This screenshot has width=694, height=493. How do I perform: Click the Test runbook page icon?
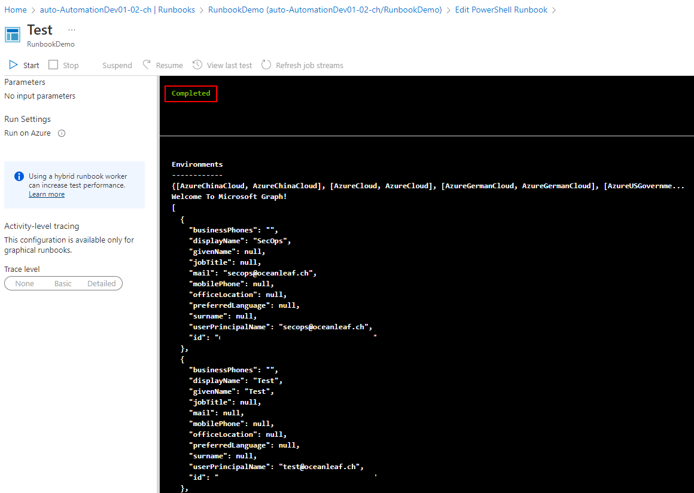pyautogui.click(x=13, y=35)
